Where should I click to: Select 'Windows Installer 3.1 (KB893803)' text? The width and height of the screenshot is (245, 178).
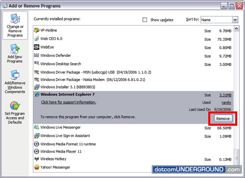pos(68,87)
